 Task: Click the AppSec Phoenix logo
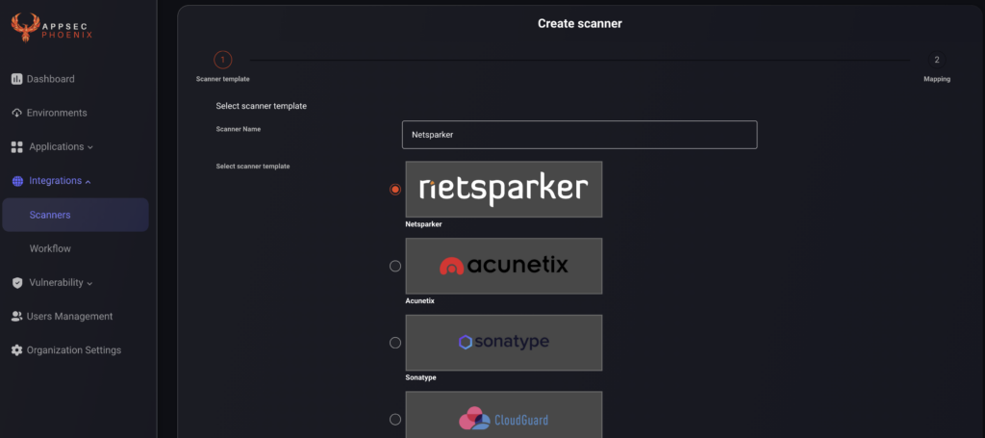pyautogui.click(x=52, y=28)
